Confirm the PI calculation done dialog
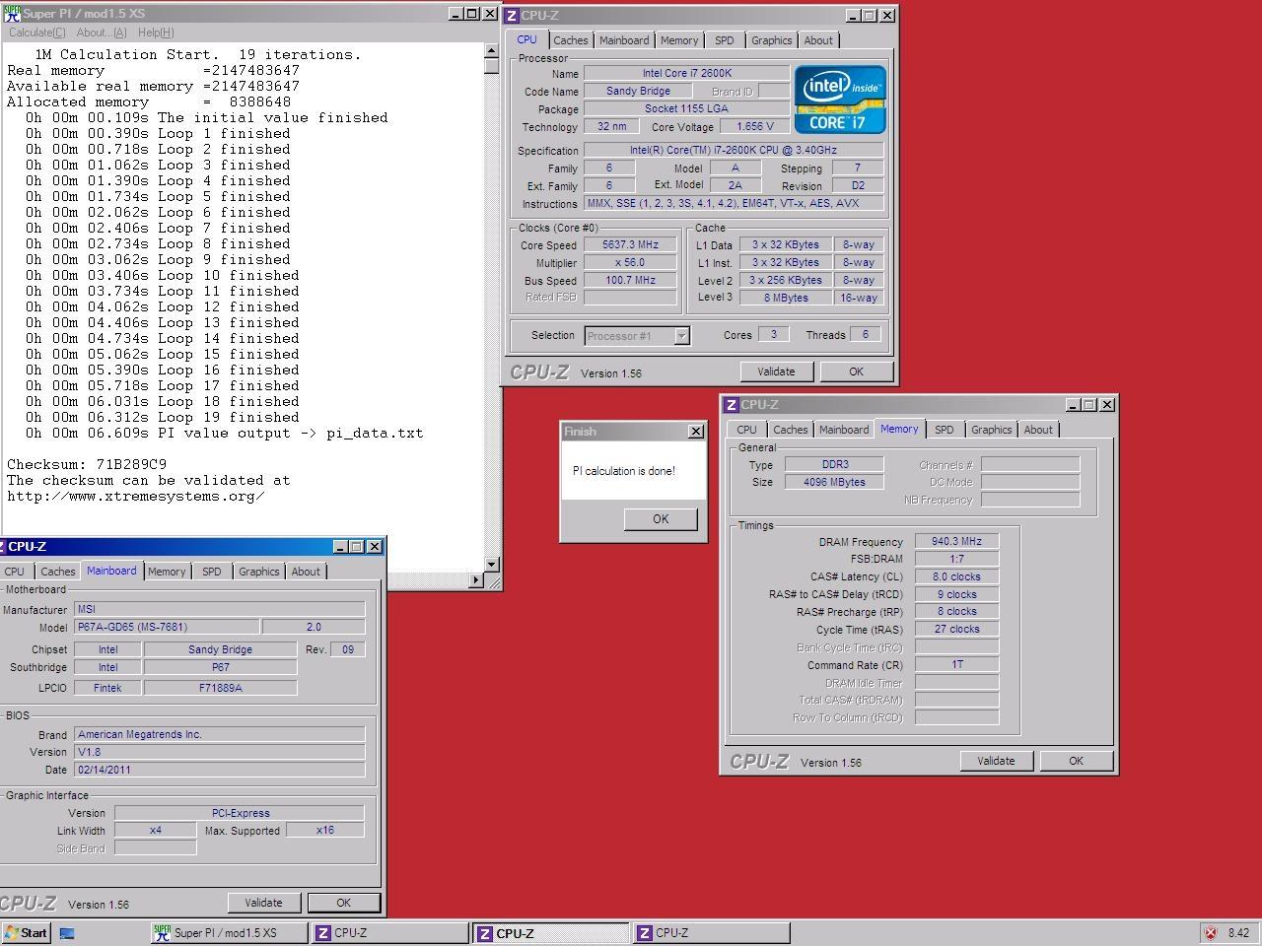The height and width of the screenshot is (946, 1262). coord(661,519)
